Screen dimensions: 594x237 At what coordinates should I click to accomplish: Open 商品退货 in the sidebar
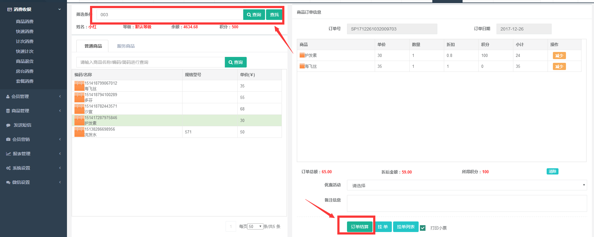tap(25, 61)
